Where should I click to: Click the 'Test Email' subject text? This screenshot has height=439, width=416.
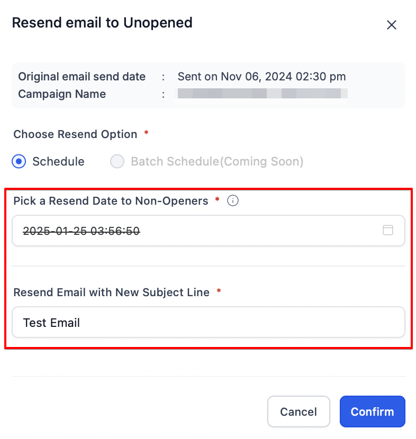(51, 323)
